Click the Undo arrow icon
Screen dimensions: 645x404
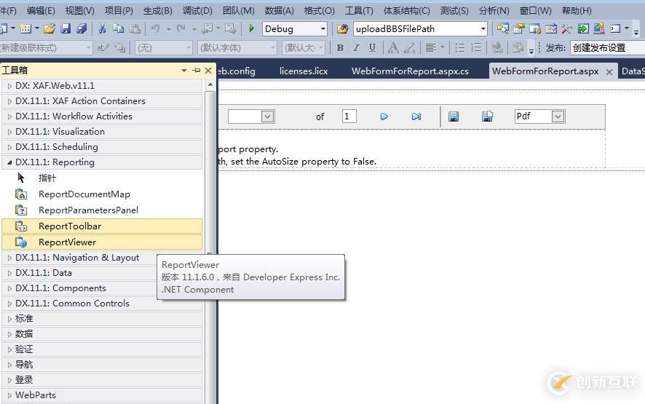tap(156, 28)
